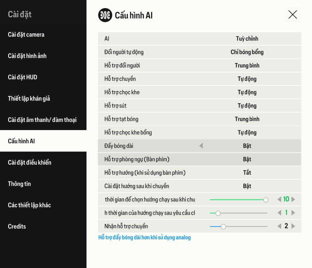Screen dimensions: 312x268
Task: Decrease the second green slider value of 1
Action: click(x=279, y=213)
